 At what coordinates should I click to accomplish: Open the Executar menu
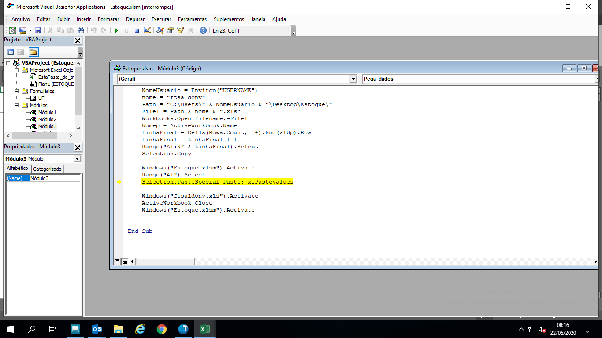point(161,19)
